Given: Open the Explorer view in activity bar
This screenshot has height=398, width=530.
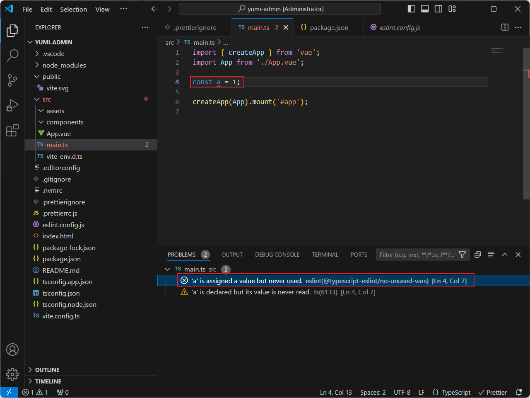Looking at the screenshot, I should 12,31.
